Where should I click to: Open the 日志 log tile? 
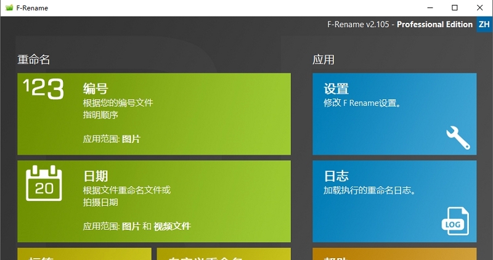394,201
